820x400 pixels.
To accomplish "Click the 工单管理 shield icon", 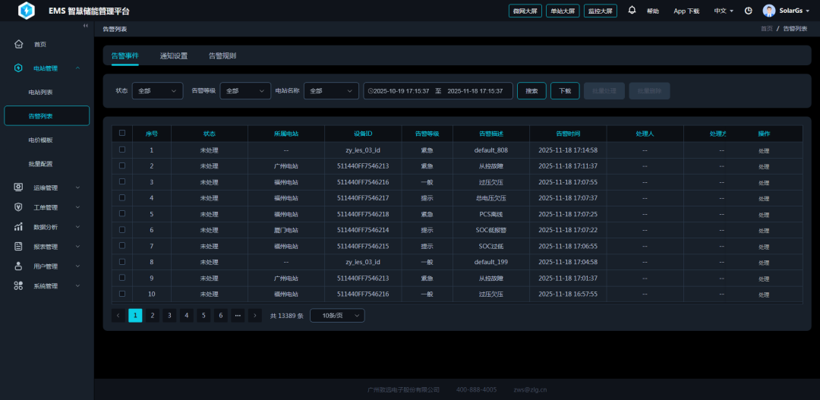I will tap(19, 207).
